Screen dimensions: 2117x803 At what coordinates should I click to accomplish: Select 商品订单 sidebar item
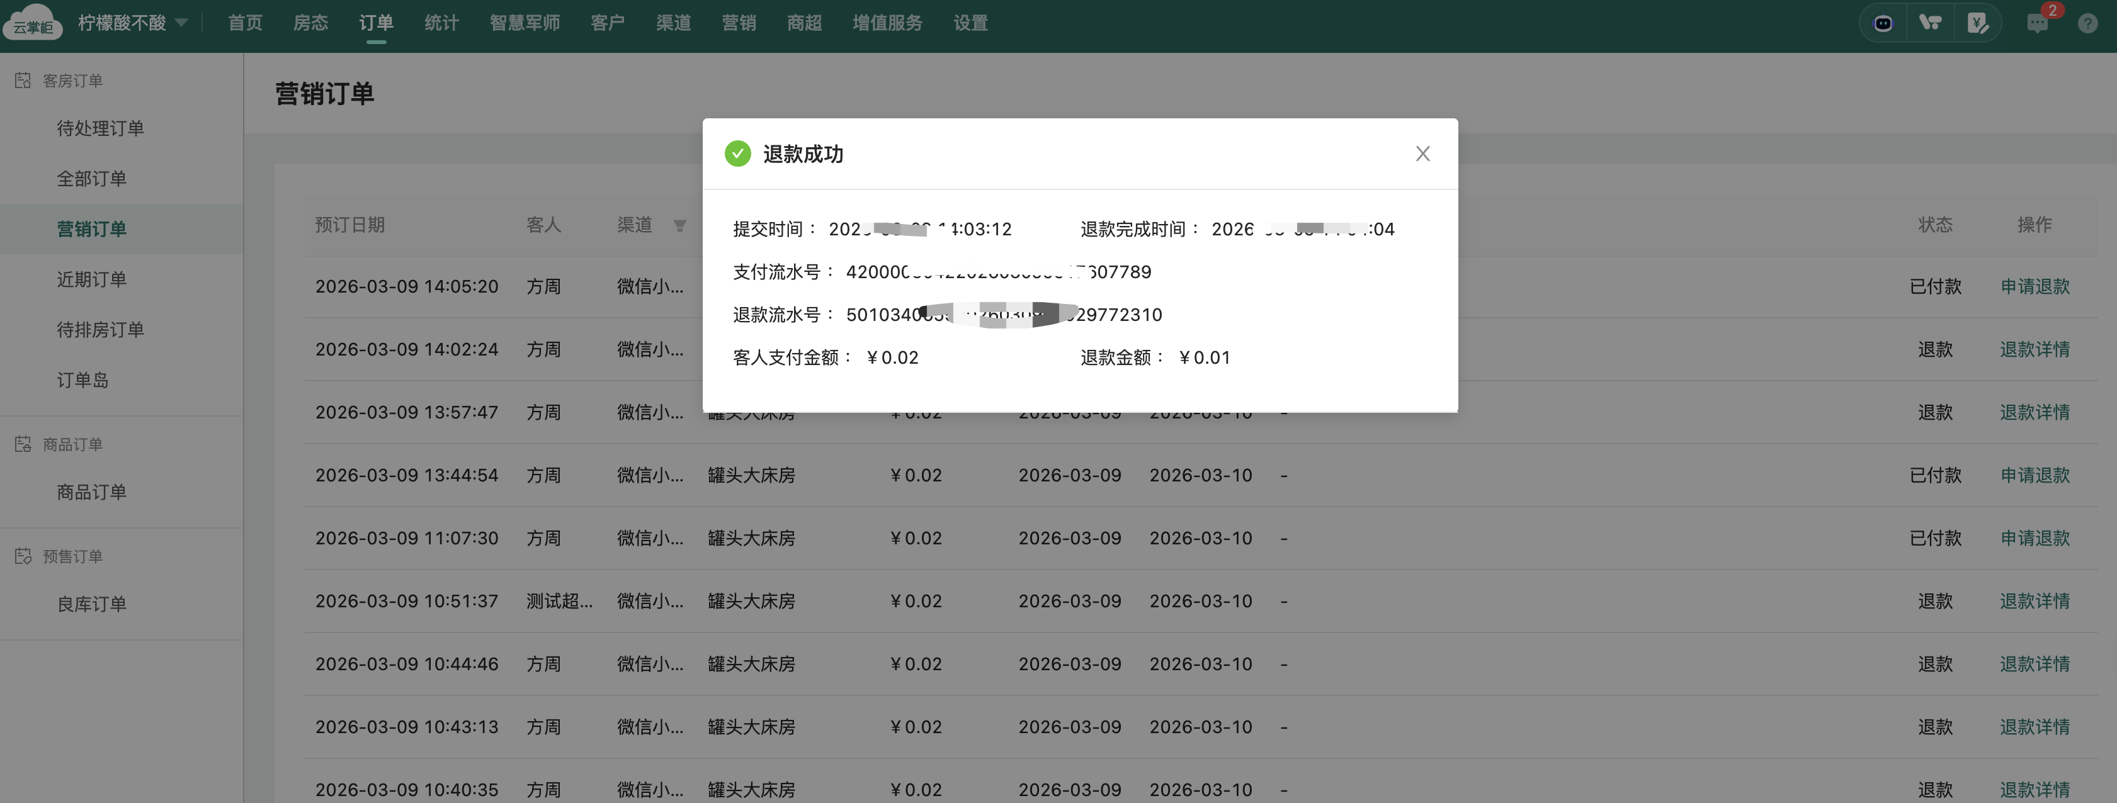coord(91,492)
